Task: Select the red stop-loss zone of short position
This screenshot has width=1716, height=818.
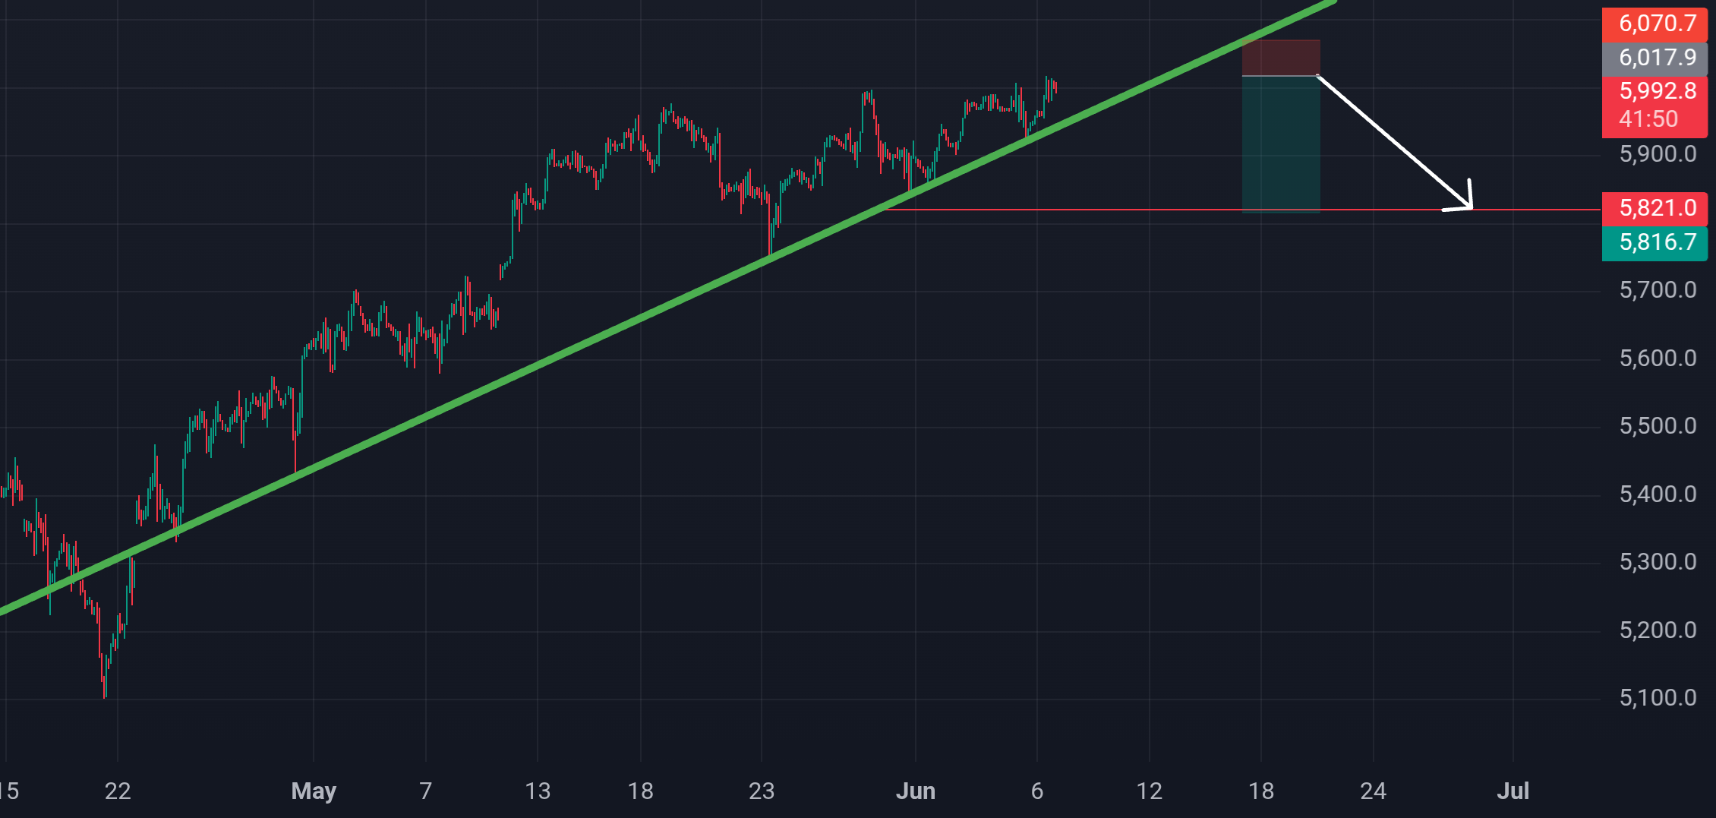Action: coord(1281,58)
